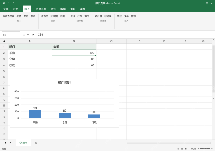Insert a 数据透视表 PivotTable
The height and width of the screenshot is (151, 215).
pyautogui.click(x=8, y=16)
